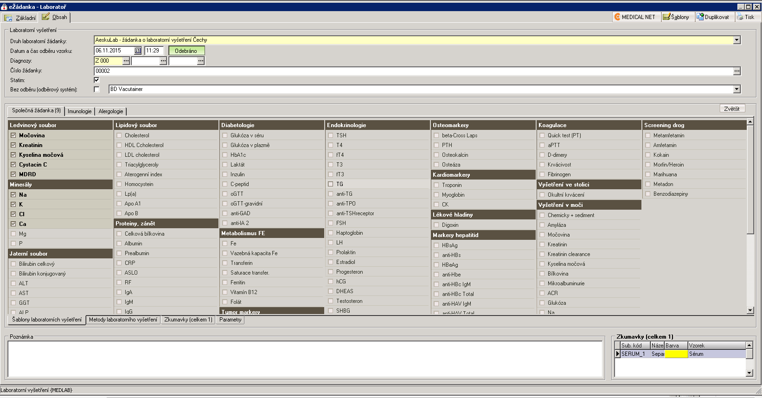Click the MEDICAL NET toolbar button
The height and width of the screenshot is (398, 762).
635,17
